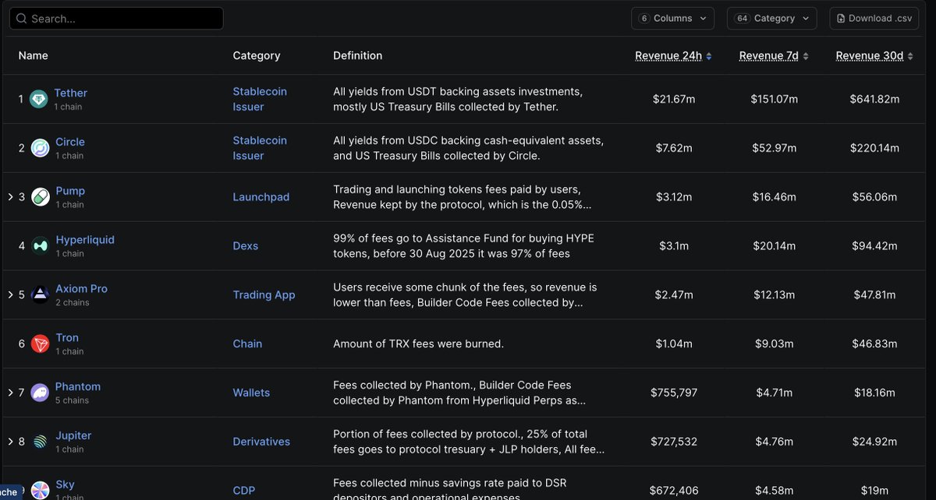Select Axiom Pro's $12.13m 7d revenue
The image size is (936, 500).
[x=773, y=295]
